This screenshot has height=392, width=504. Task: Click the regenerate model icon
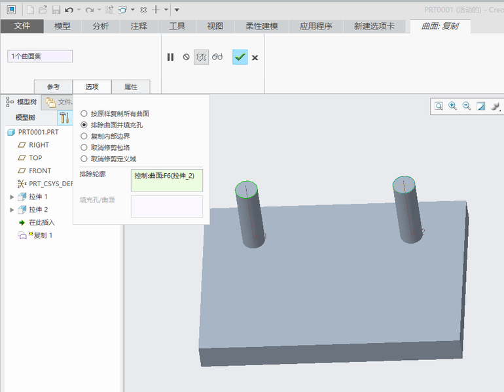point(109,10)
